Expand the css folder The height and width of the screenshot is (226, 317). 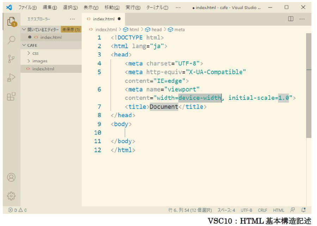[29, 53]
